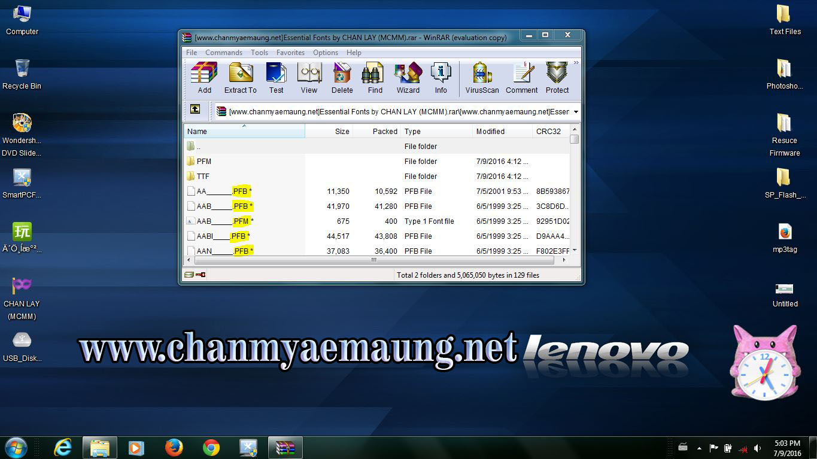817x459 pixels.
Task: Click the horizontal scrollbar right arrow
Action: click(x=564, y=260)
